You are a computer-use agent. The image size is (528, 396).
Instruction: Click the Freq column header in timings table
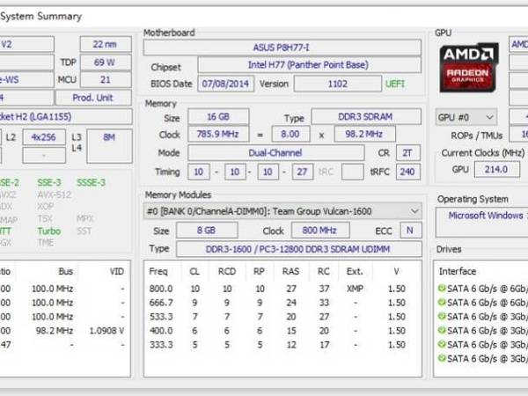coord(159,271)
